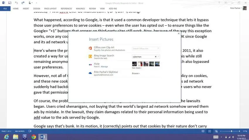Click the Bing Image Search label
249x140 pixels.
[104, 56]
